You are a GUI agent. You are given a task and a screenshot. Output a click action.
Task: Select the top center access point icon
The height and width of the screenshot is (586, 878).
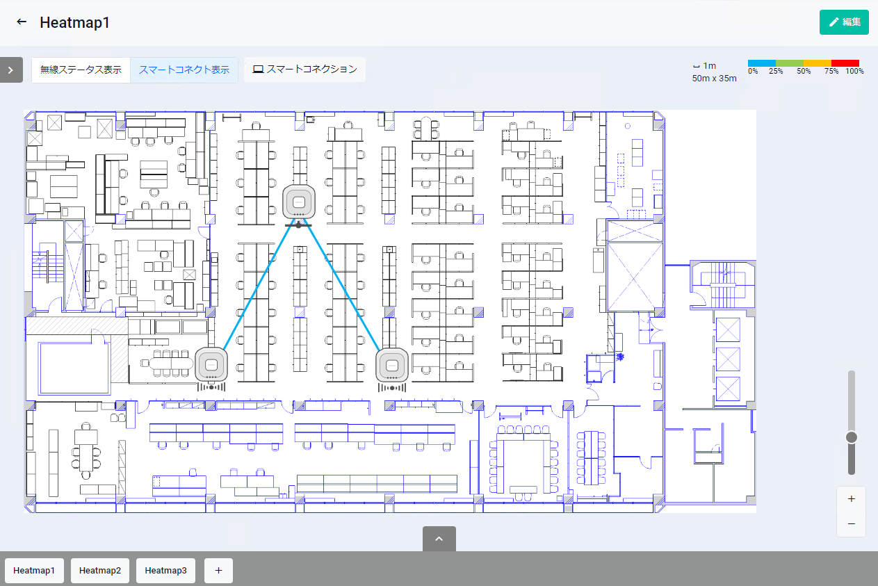[x=300, y=202]
